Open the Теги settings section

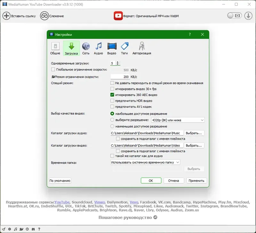coord(125,47)
